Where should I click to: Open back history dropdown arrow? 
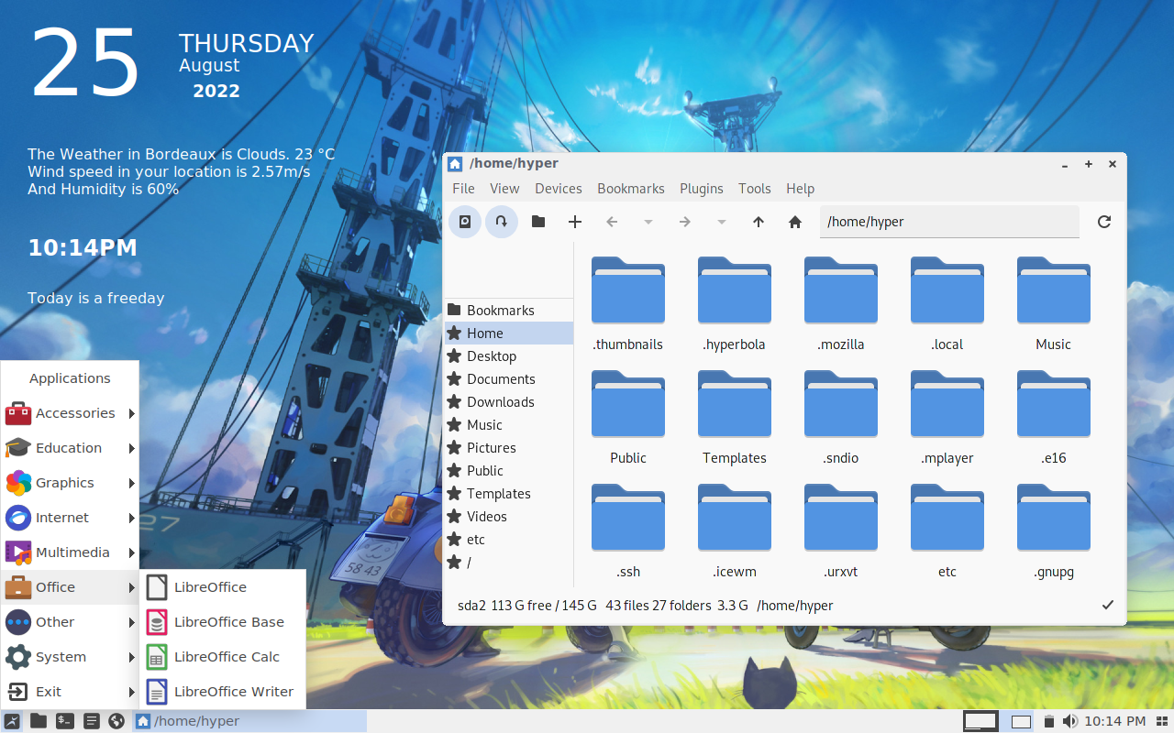(648, 222)
